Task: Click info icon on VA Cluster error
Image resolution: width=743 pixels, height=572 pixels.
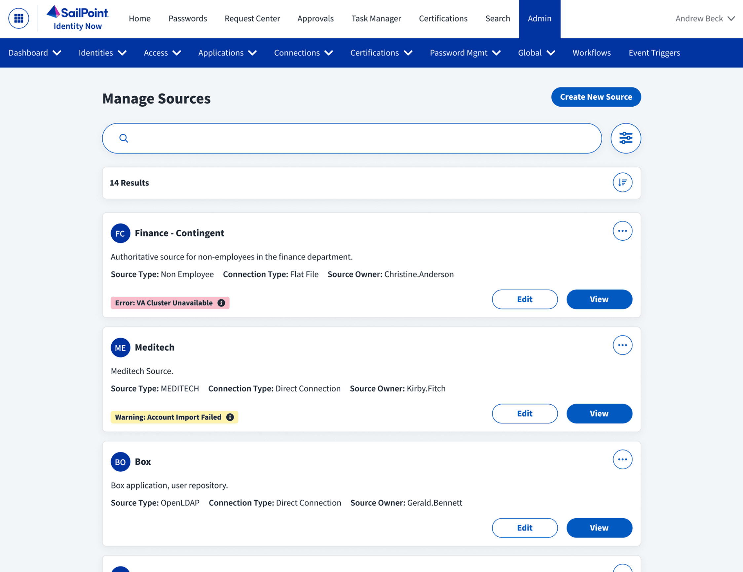Action: (221, 303)
